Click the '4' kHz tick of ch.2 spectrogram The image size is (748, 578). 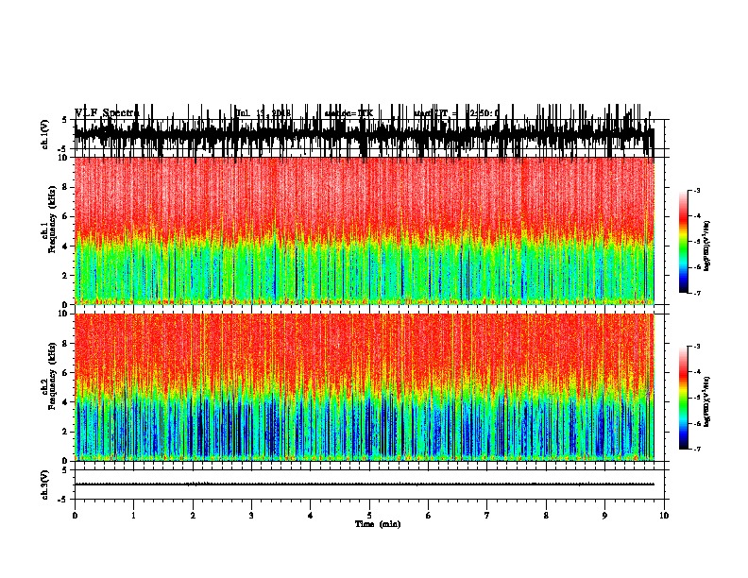[66, 402]
